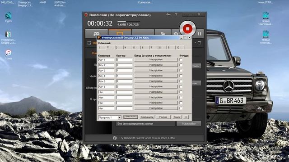Click the rectangle selection icon in Bandicam
The height and width of the screenshot is (162, 289).
[x=89, y=43]
